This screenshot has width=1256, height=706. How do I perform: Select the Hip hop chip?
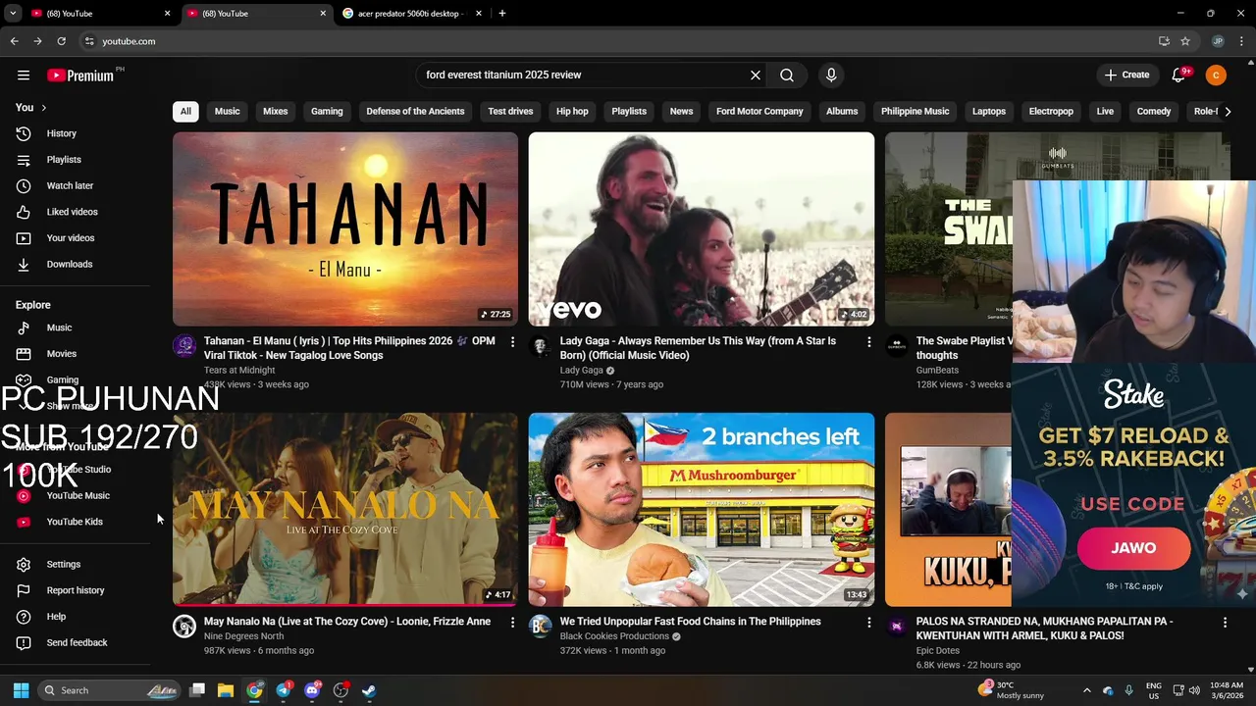[x=572, y=112]
